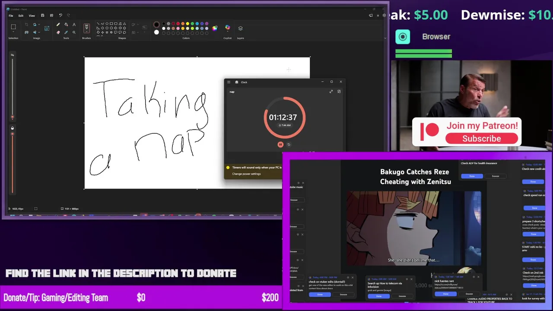Select Color 2 white secondary swatch

(x=156, y=32)
